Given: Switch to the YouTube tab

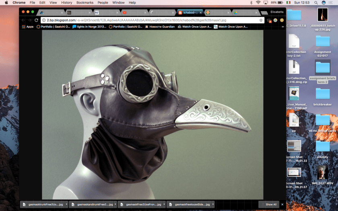Looking at the screenshot, I should pyautogui.click(x=125, y=12).
